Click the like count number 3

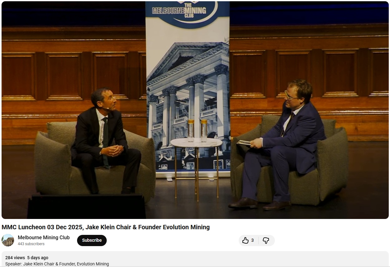coord(252,240)
